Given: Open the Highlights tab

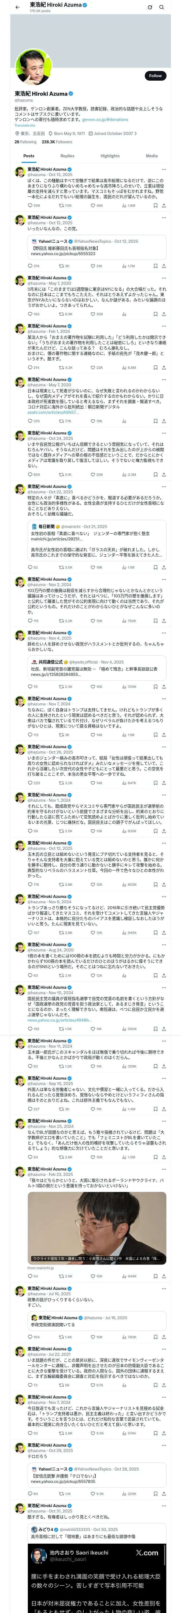Looking at the screenshot, I should coord(110,156).
